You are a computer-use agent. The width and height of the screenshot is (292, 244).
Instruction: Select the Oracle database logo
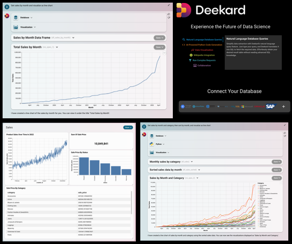[x=259, y=106]
